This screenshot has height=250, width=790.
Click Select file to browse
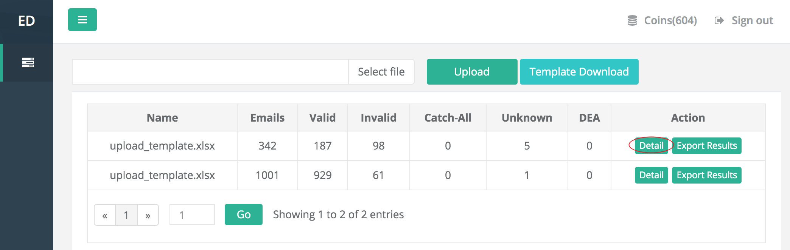[381, 72]
